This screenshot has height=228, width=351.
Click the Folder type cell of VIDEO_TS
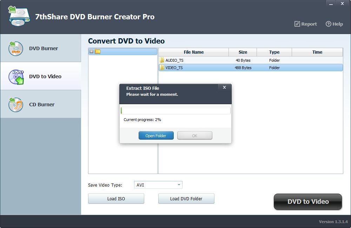click(274, 68)
